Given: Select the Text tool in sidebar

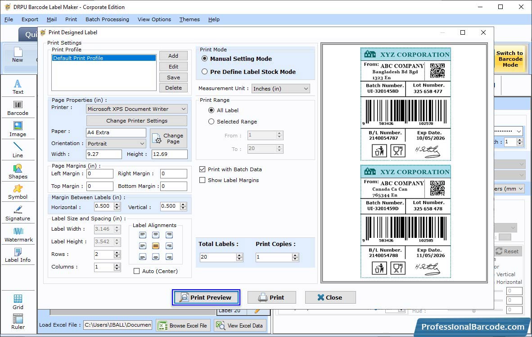Looking at the screenshot, I should click(18, 87).
